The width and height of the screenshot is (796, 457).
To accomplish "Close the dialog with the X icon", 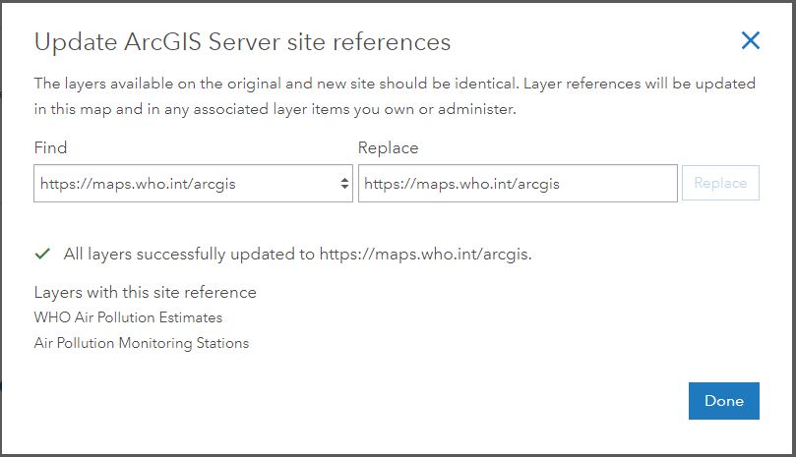I will pyautogui.click(x=751, y=40).
